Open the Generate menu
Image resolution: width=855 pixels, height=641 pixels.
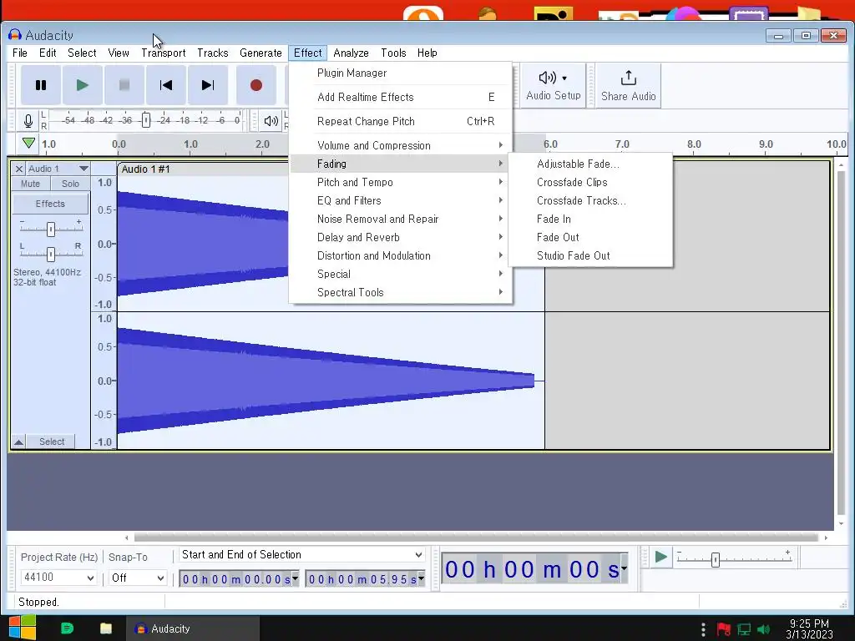point(261,53)
